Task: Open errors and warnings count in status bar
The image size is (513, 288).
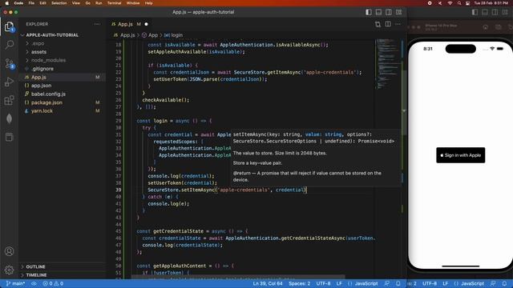Action: pyautogui.click(x=53, y=283)
